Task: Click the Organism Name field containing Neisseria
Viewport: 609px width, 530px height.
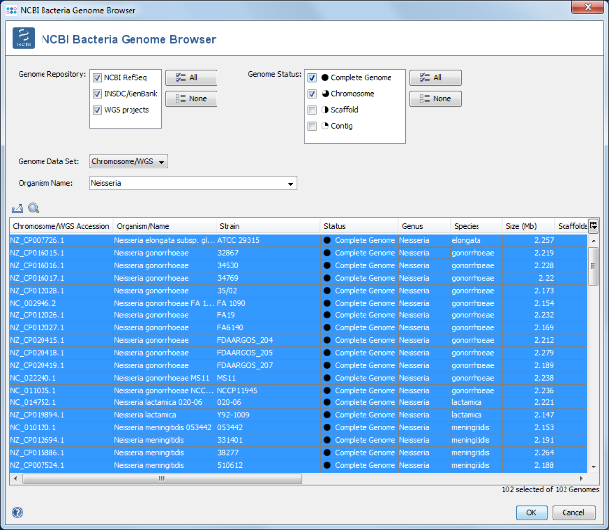Action: coord(193,183)
